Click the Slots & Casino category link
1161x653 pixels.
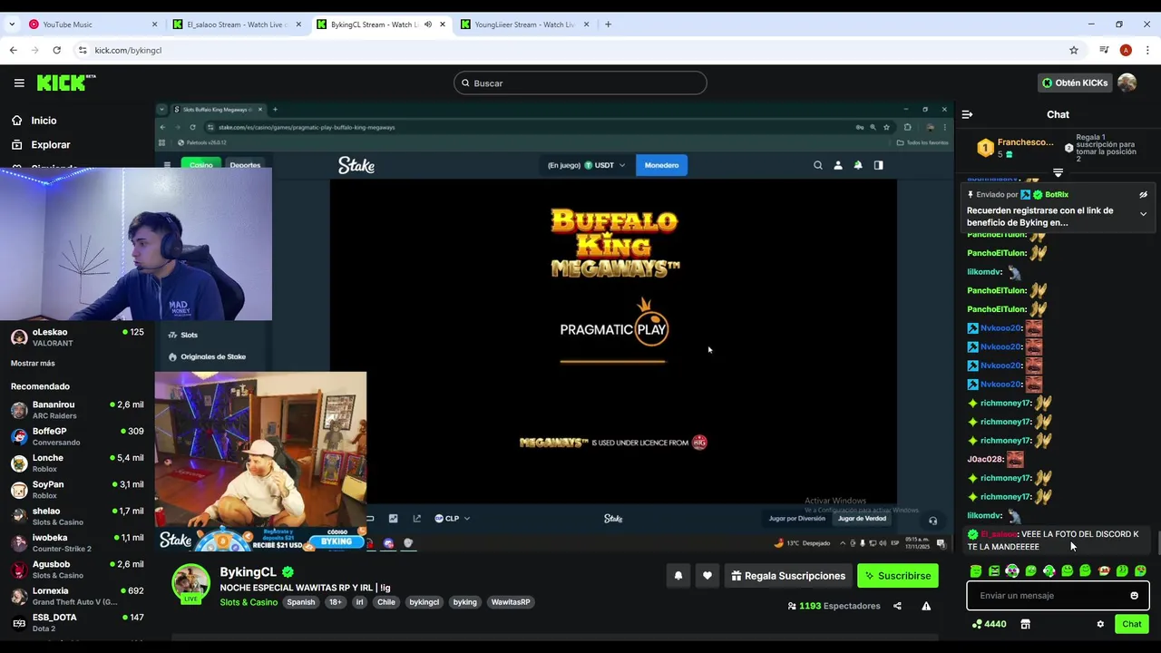[x=249, y=602]
